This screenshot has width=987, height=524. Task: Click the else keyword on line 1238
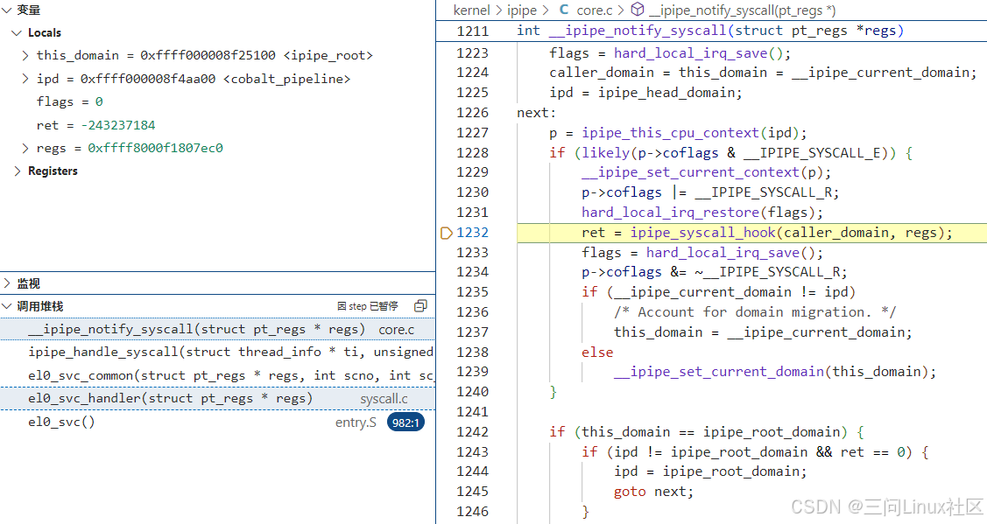597,353
